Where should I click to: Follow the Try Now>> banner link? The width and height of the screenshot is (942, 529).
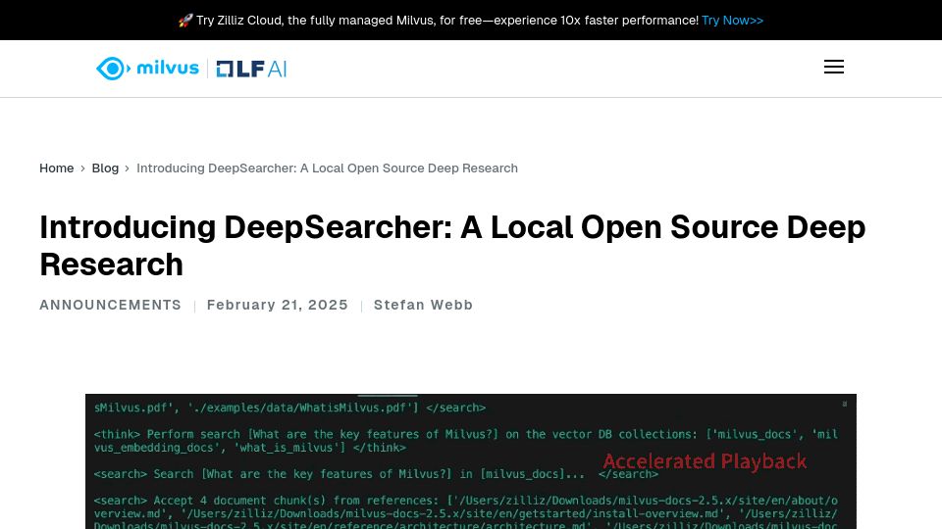click(732, 21)
